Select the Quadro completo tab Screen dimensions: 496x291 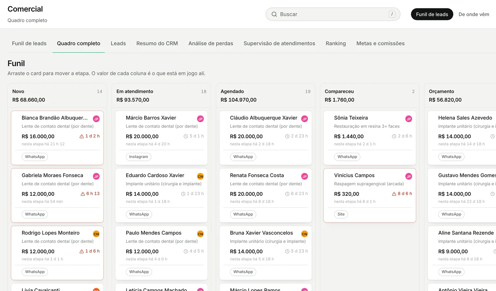(79, 43)
